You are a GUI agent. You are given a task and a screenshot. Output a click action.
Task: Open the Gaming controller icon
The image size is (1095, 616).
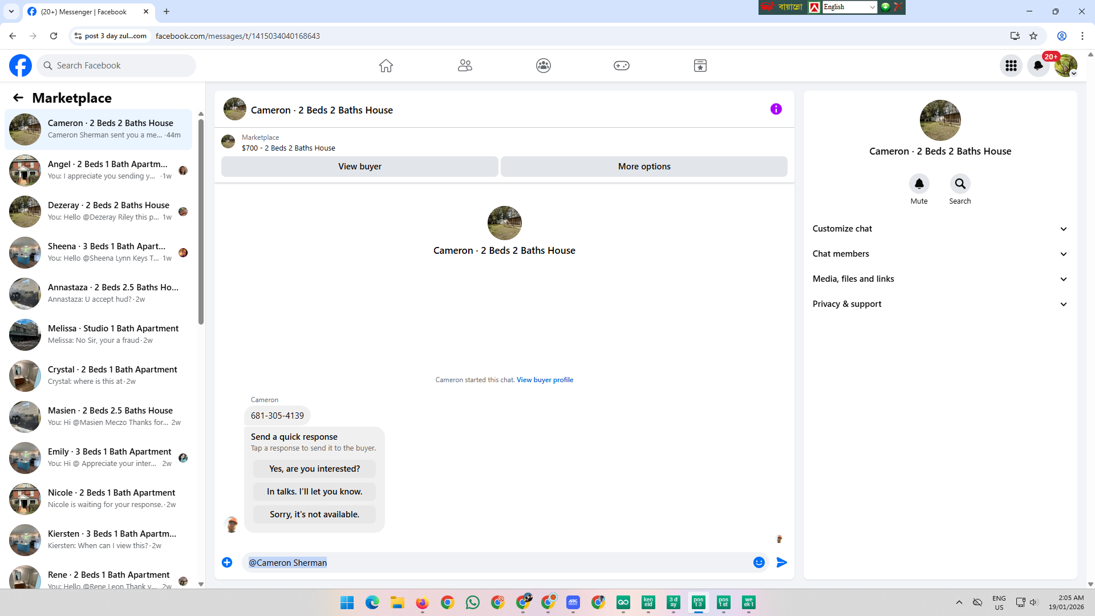(x=622, y=66)
